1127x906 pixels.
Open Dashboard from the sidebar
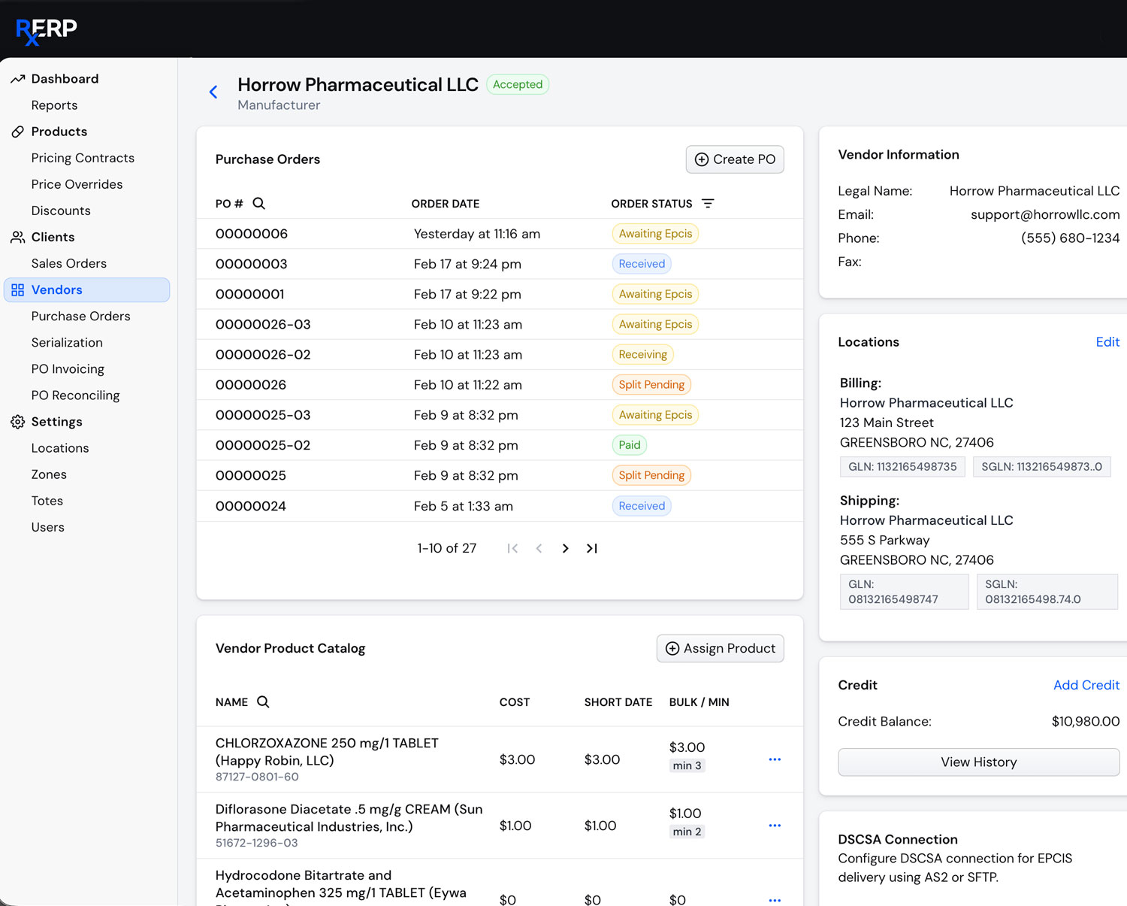65,79
